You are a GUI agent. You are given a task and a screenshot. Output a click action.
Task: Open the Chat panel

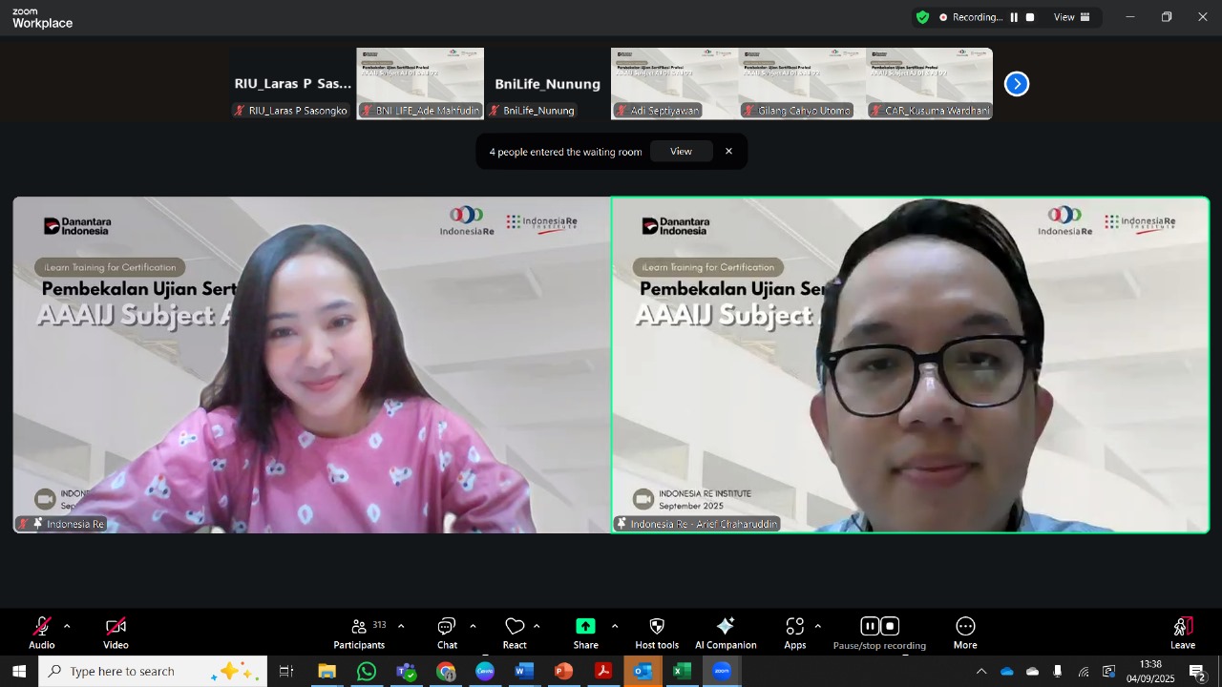(x=447, y=632)
